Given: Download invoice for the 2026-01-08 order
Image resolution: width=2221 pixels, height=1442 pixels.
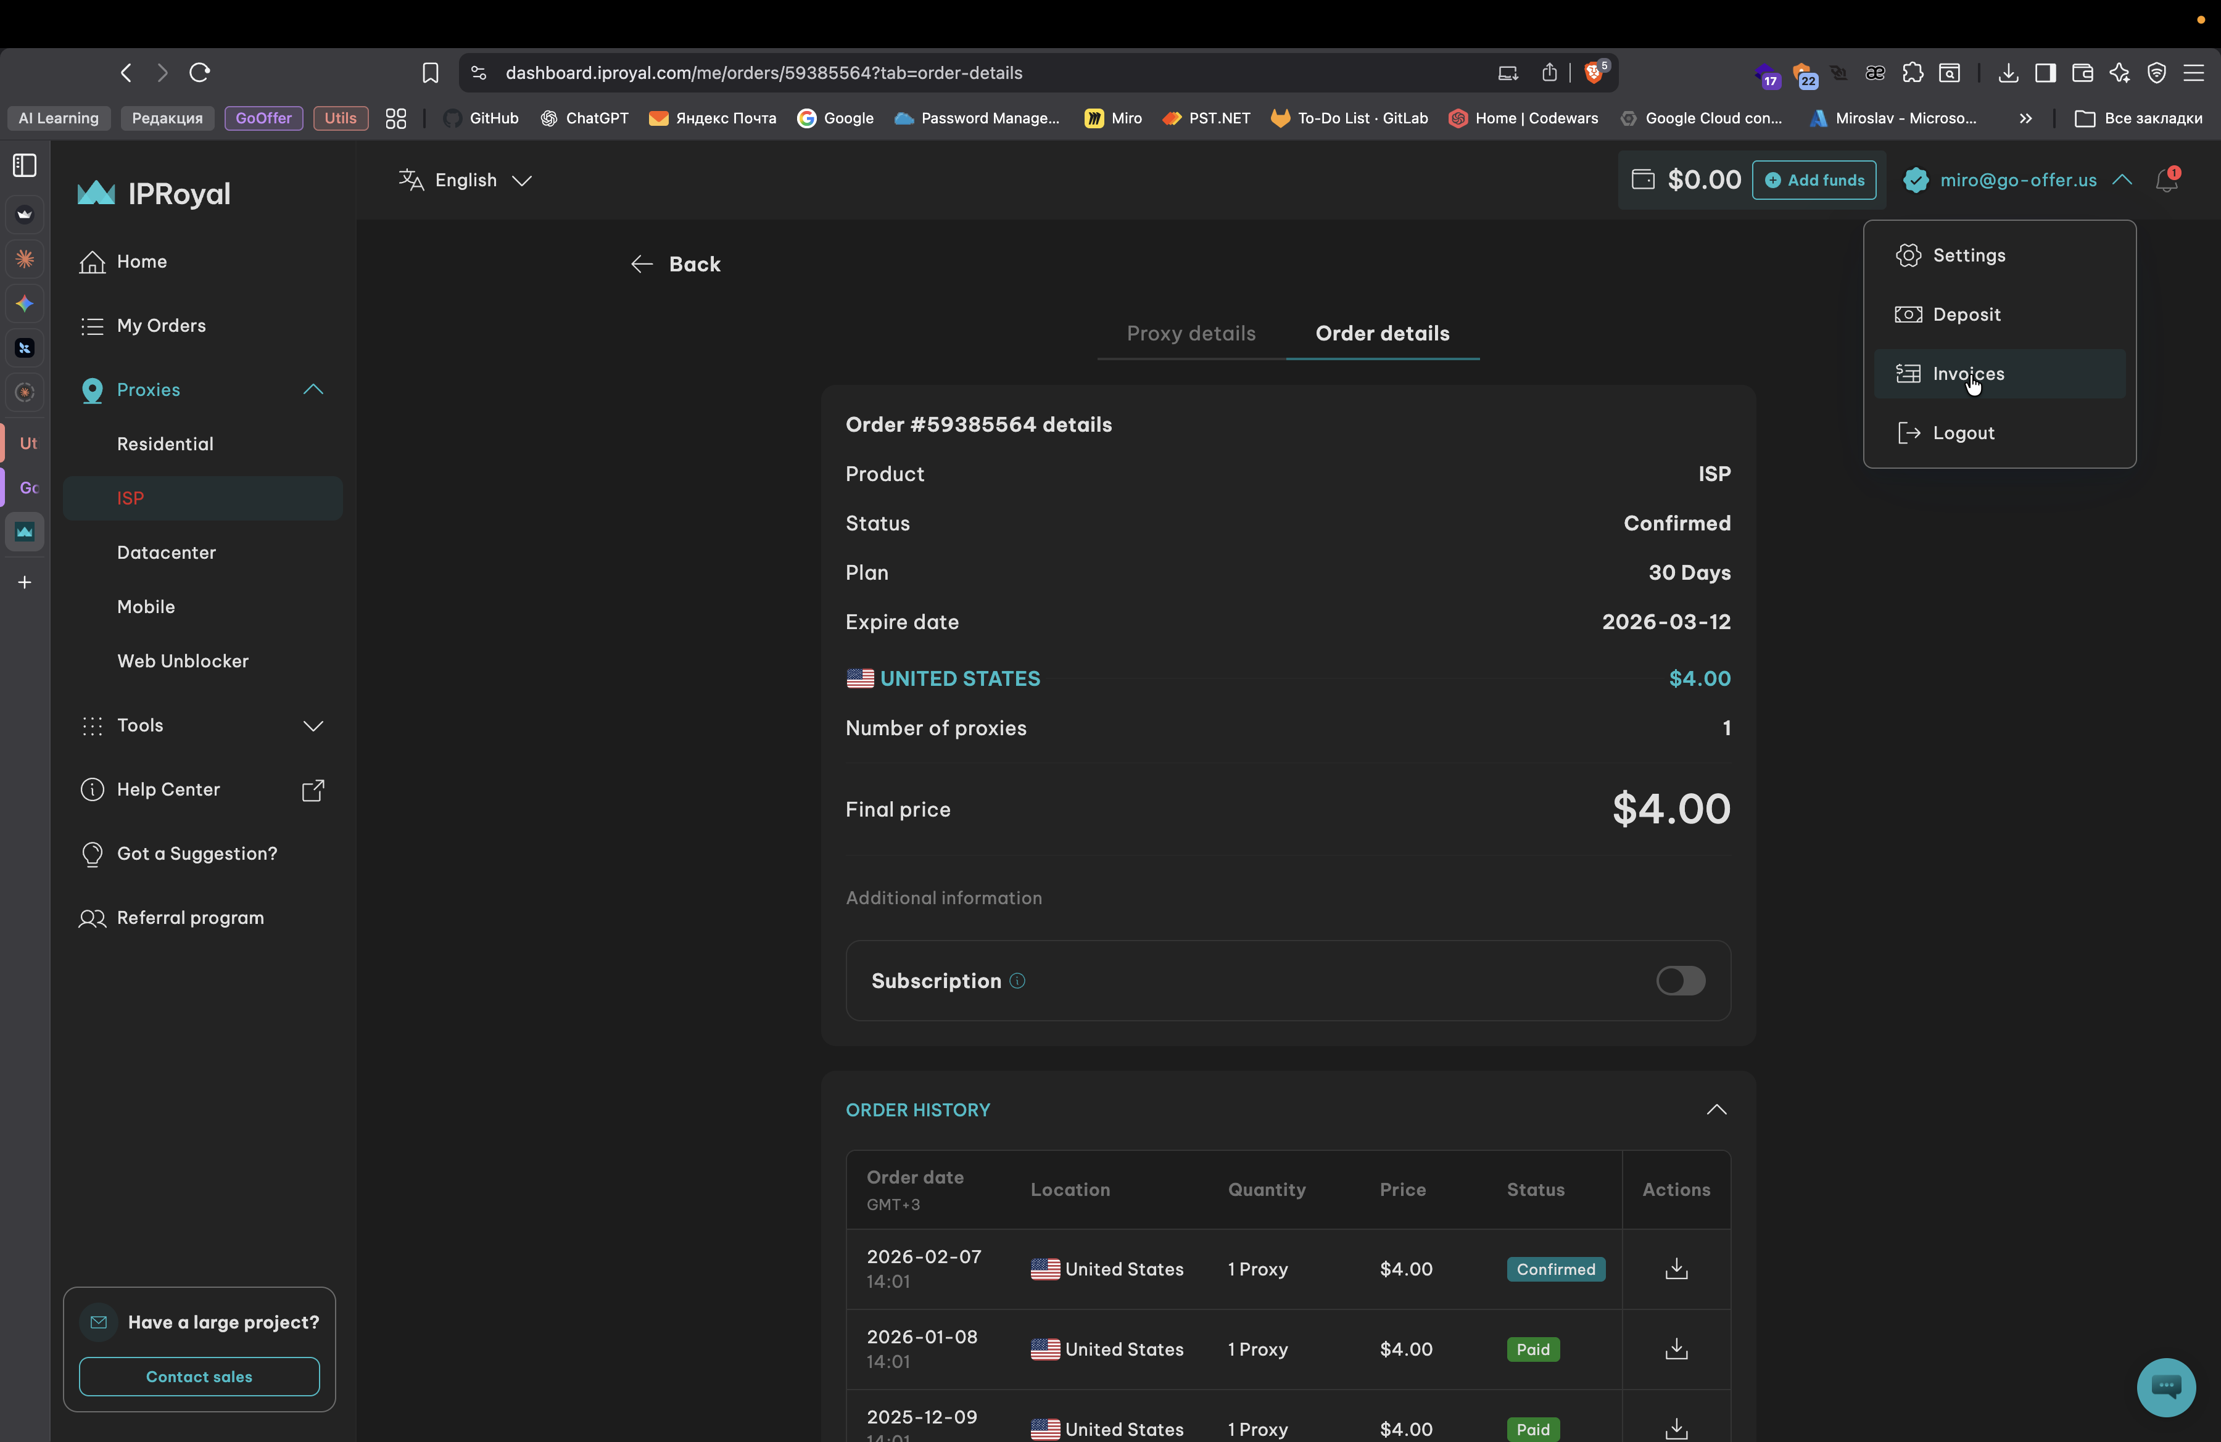Looking at the screenshot, I should (1676, 1349).
